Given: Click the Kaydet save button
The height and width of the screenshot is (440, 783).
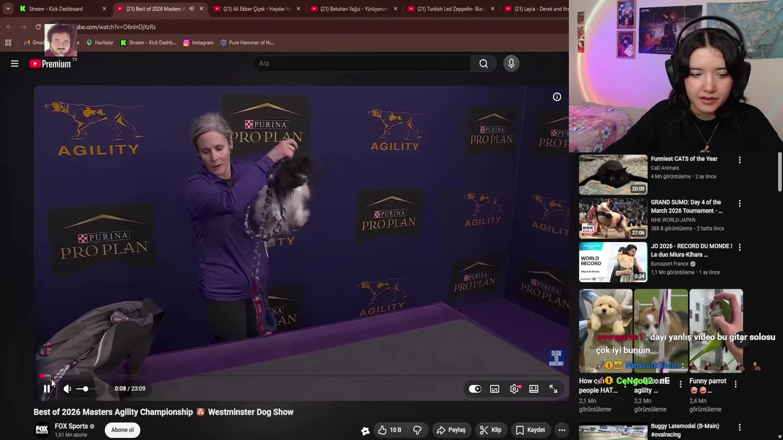Looking at the screenshot, I should point(530,430).
